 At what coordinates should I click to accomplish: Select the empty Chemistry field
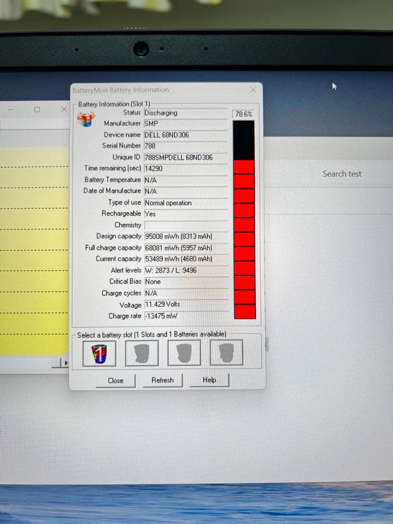click(187, 225)
